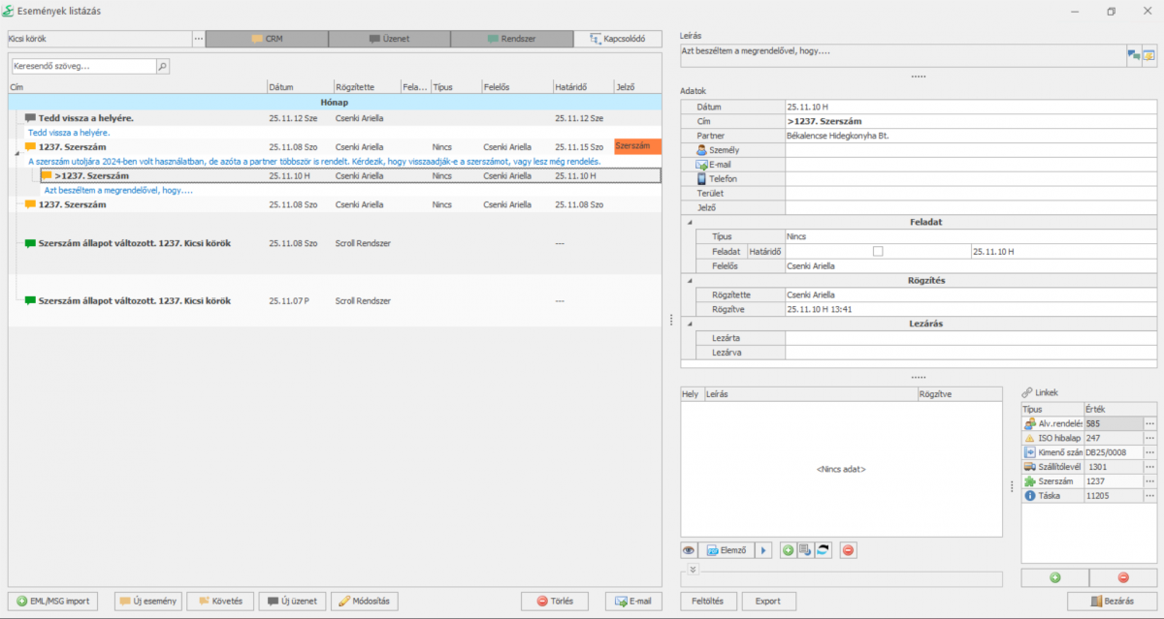
Task: Click the eye preview icon beside Elemző
Action: 689,550
